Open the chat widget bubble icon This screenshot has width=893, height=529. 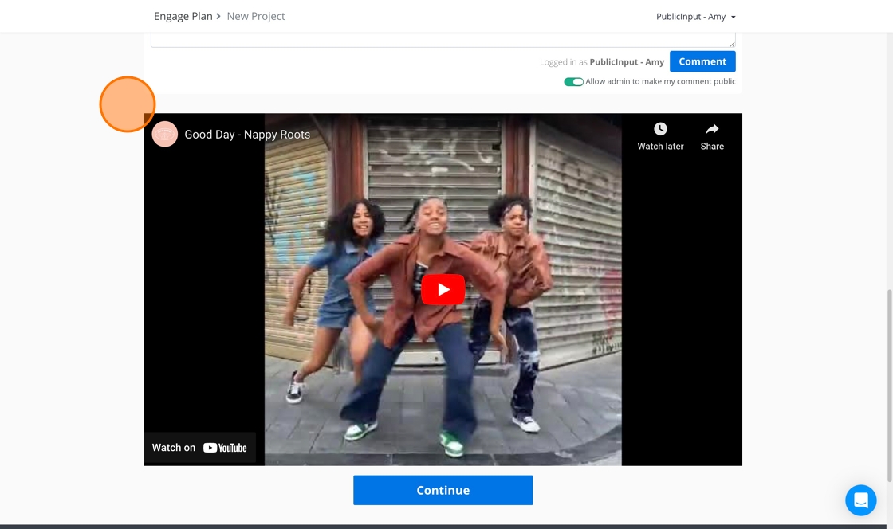(860, 500)
